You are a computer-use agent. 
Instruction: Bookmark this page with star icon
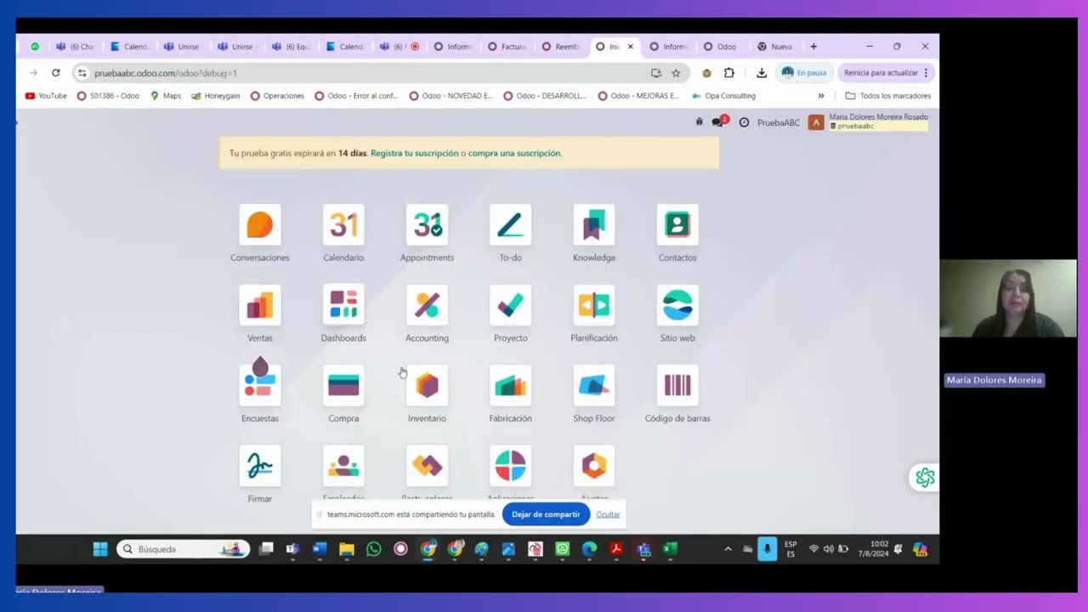pos(676,73)
